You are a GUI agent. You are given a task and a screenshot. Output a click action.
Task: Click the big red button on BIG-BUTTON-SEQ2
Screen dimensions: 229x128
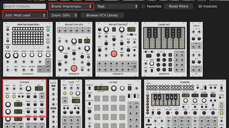pyautogui.click(x=114, y=54)
